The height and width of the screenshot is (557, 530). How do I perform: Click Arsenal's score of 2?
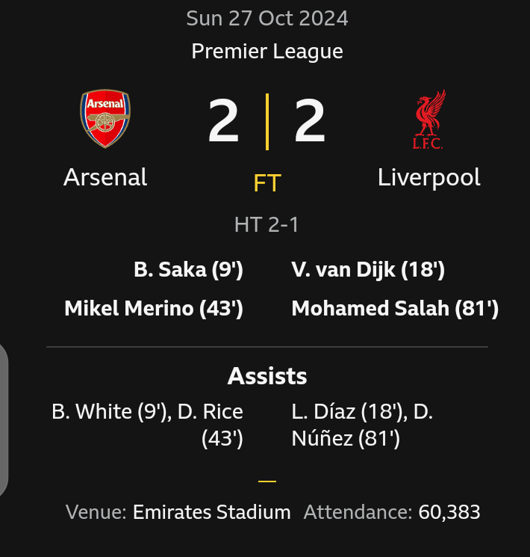(x=223, y=121)
